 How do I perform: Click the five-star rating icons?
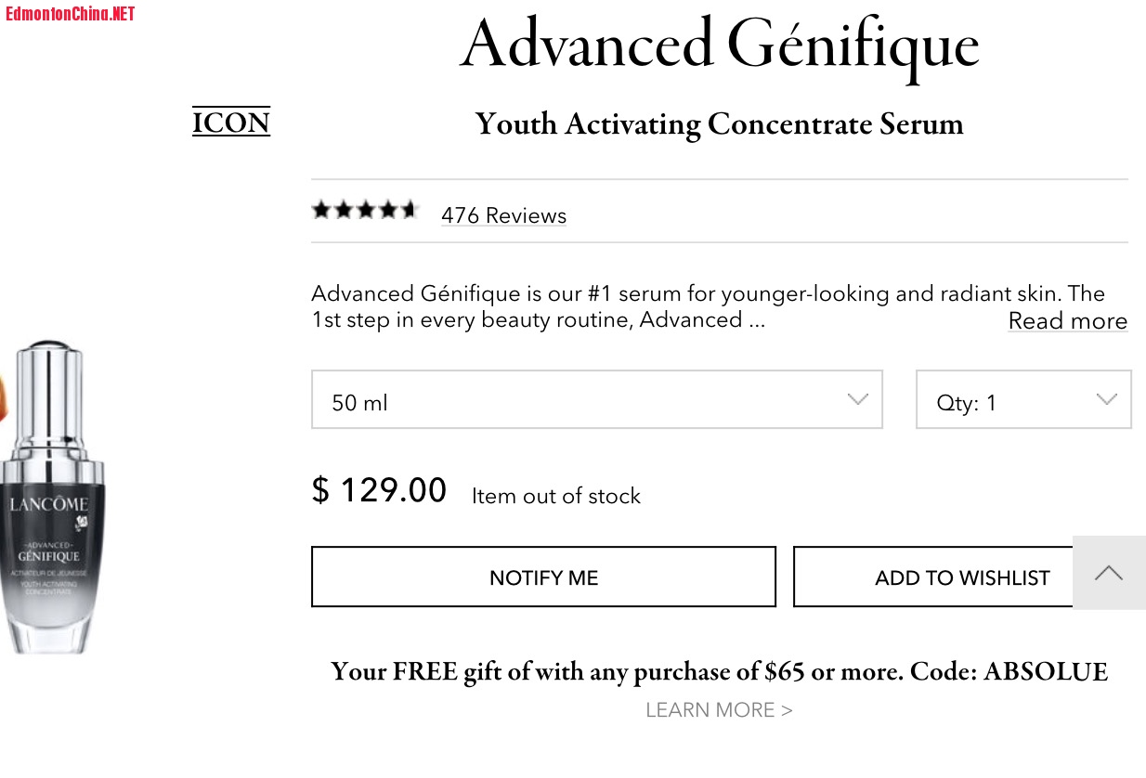[x=365, y=211]
